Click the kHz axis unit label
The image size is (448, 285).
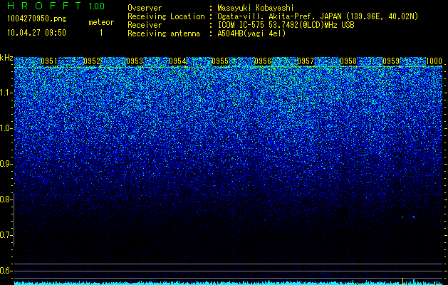pos(6,58)
